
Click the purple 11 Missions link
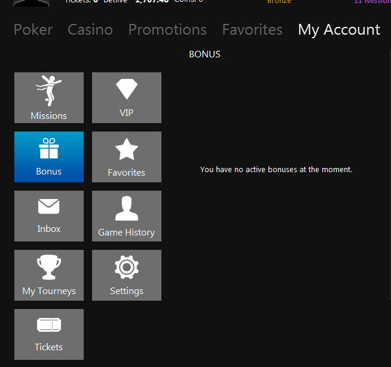(372, 2)
